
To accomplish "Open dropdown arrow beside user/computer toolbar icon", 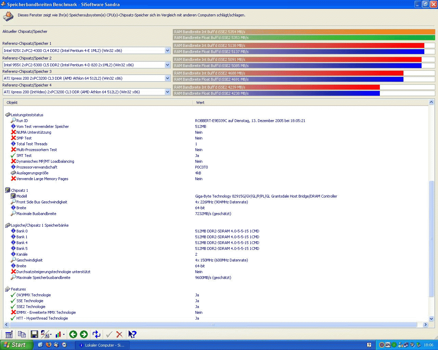I will tap(51, 335).
